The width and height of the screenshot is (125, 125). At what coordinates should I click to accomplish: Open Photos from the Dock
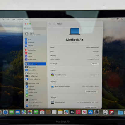(30, 112)
